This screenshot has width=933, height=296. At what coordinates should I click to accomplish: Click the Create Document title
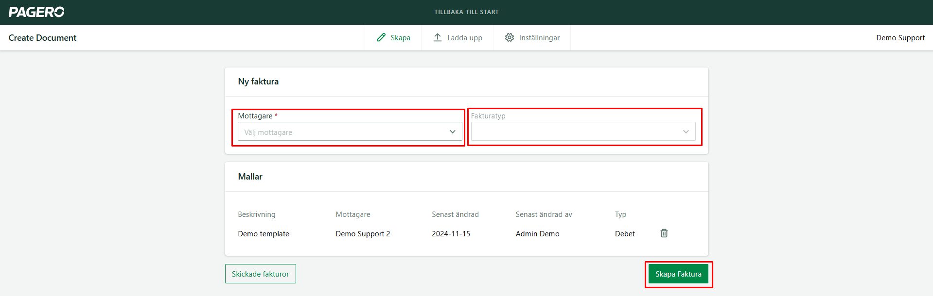tap(42, 38)
